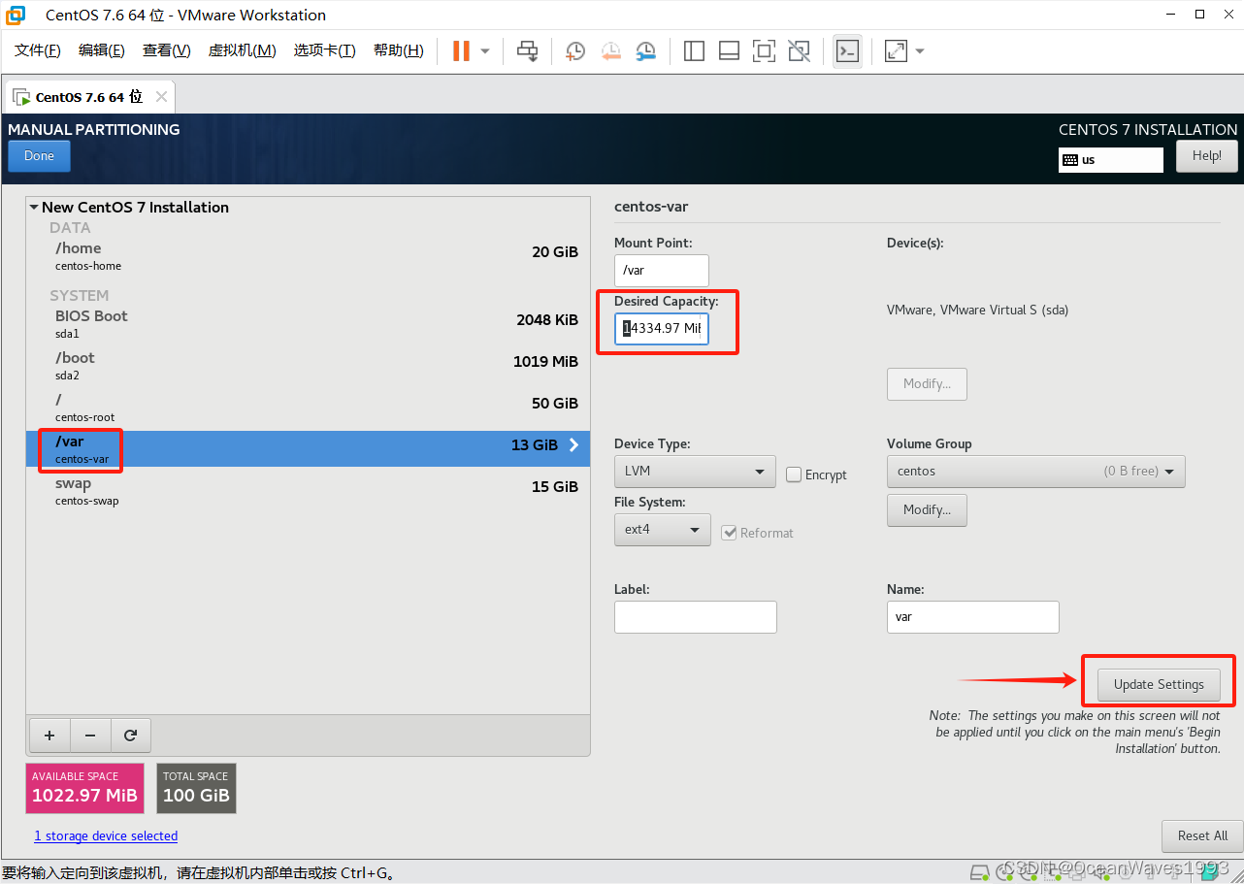
Task: Collapse the New CentOS 7 Installation tree
Action: (34, 207)
